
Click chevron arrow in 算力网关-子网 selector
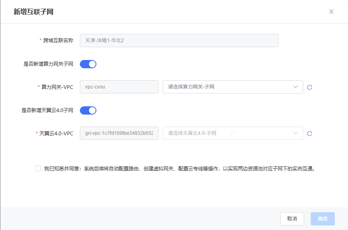pyautogui.click(x=295, y=87)
